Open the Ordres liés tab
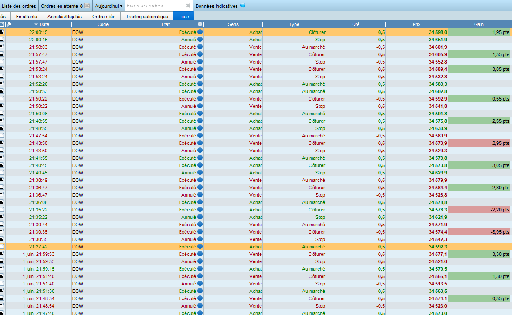The image size is (512, 315). 104,16
